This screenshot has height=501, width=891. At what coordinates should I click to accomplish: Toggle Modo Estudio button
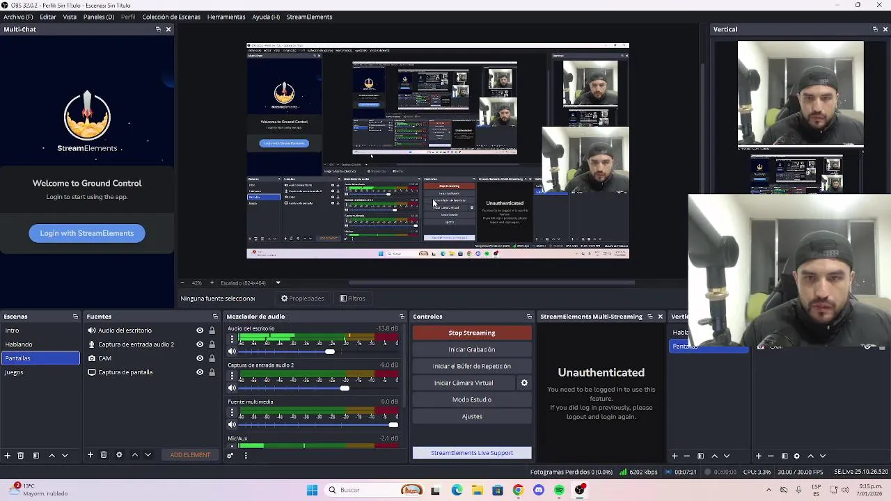tap(472, 399)
